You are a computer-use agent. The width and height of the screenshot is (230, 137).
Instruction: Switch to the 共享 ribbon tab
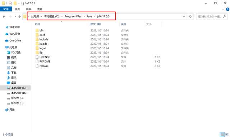click(x=28, y=9)
